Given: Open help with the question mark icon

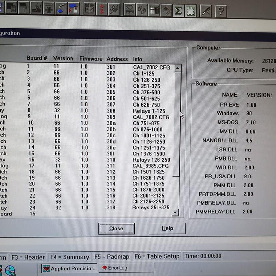Looking at the screenshot, I should click(x=221, y=12).
